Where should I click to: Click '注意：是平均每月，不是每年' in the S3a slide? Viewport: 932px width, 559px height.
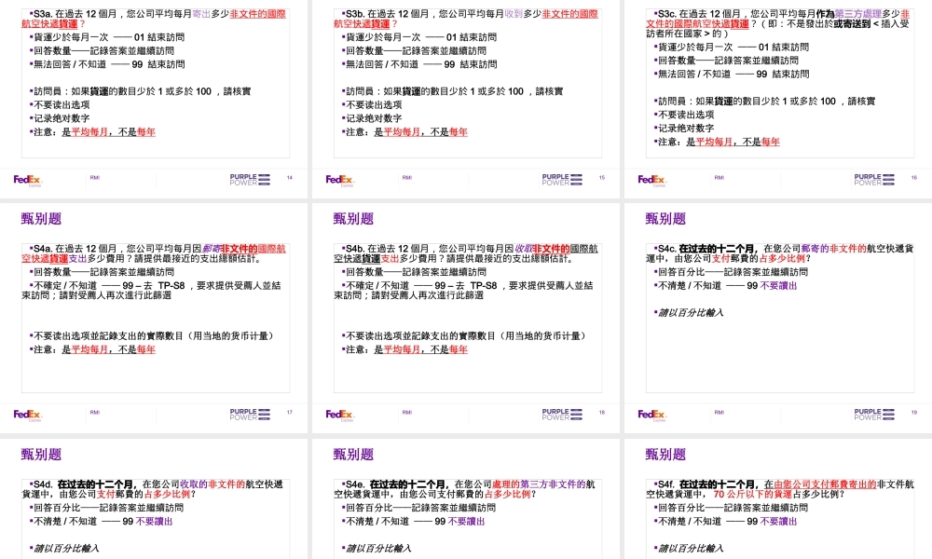pyautogui.click(x=92, y=132)
